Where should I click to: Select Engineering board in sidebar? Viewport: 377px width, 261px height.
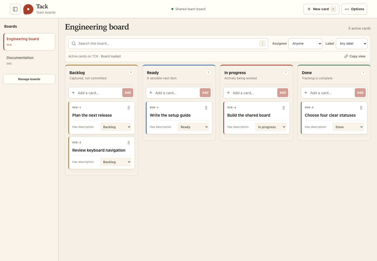coord(29,42)
